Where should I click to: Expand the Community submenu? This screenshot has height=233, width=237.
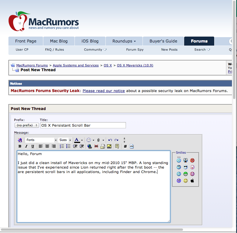(x=95, y=50)
